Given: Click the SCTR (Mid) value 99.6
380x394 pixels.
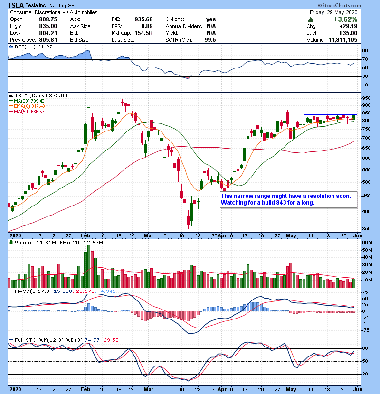Looking at the screenshot, I should point(210,40).
